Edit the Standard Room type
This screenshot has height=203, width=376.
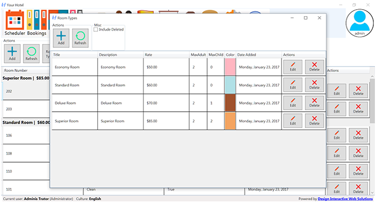[293, 85]
